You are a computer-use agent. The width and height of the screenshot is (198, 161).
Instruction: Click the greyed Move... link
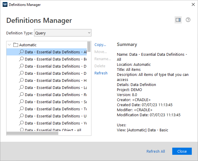(101, 52)
